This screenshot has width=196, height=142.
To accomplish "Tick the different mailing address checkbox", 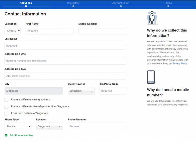I will pos(6,100).
